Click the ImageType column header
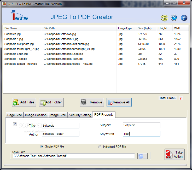The width and height of the screenshot is (192, 170). click(x=126, y=28)
